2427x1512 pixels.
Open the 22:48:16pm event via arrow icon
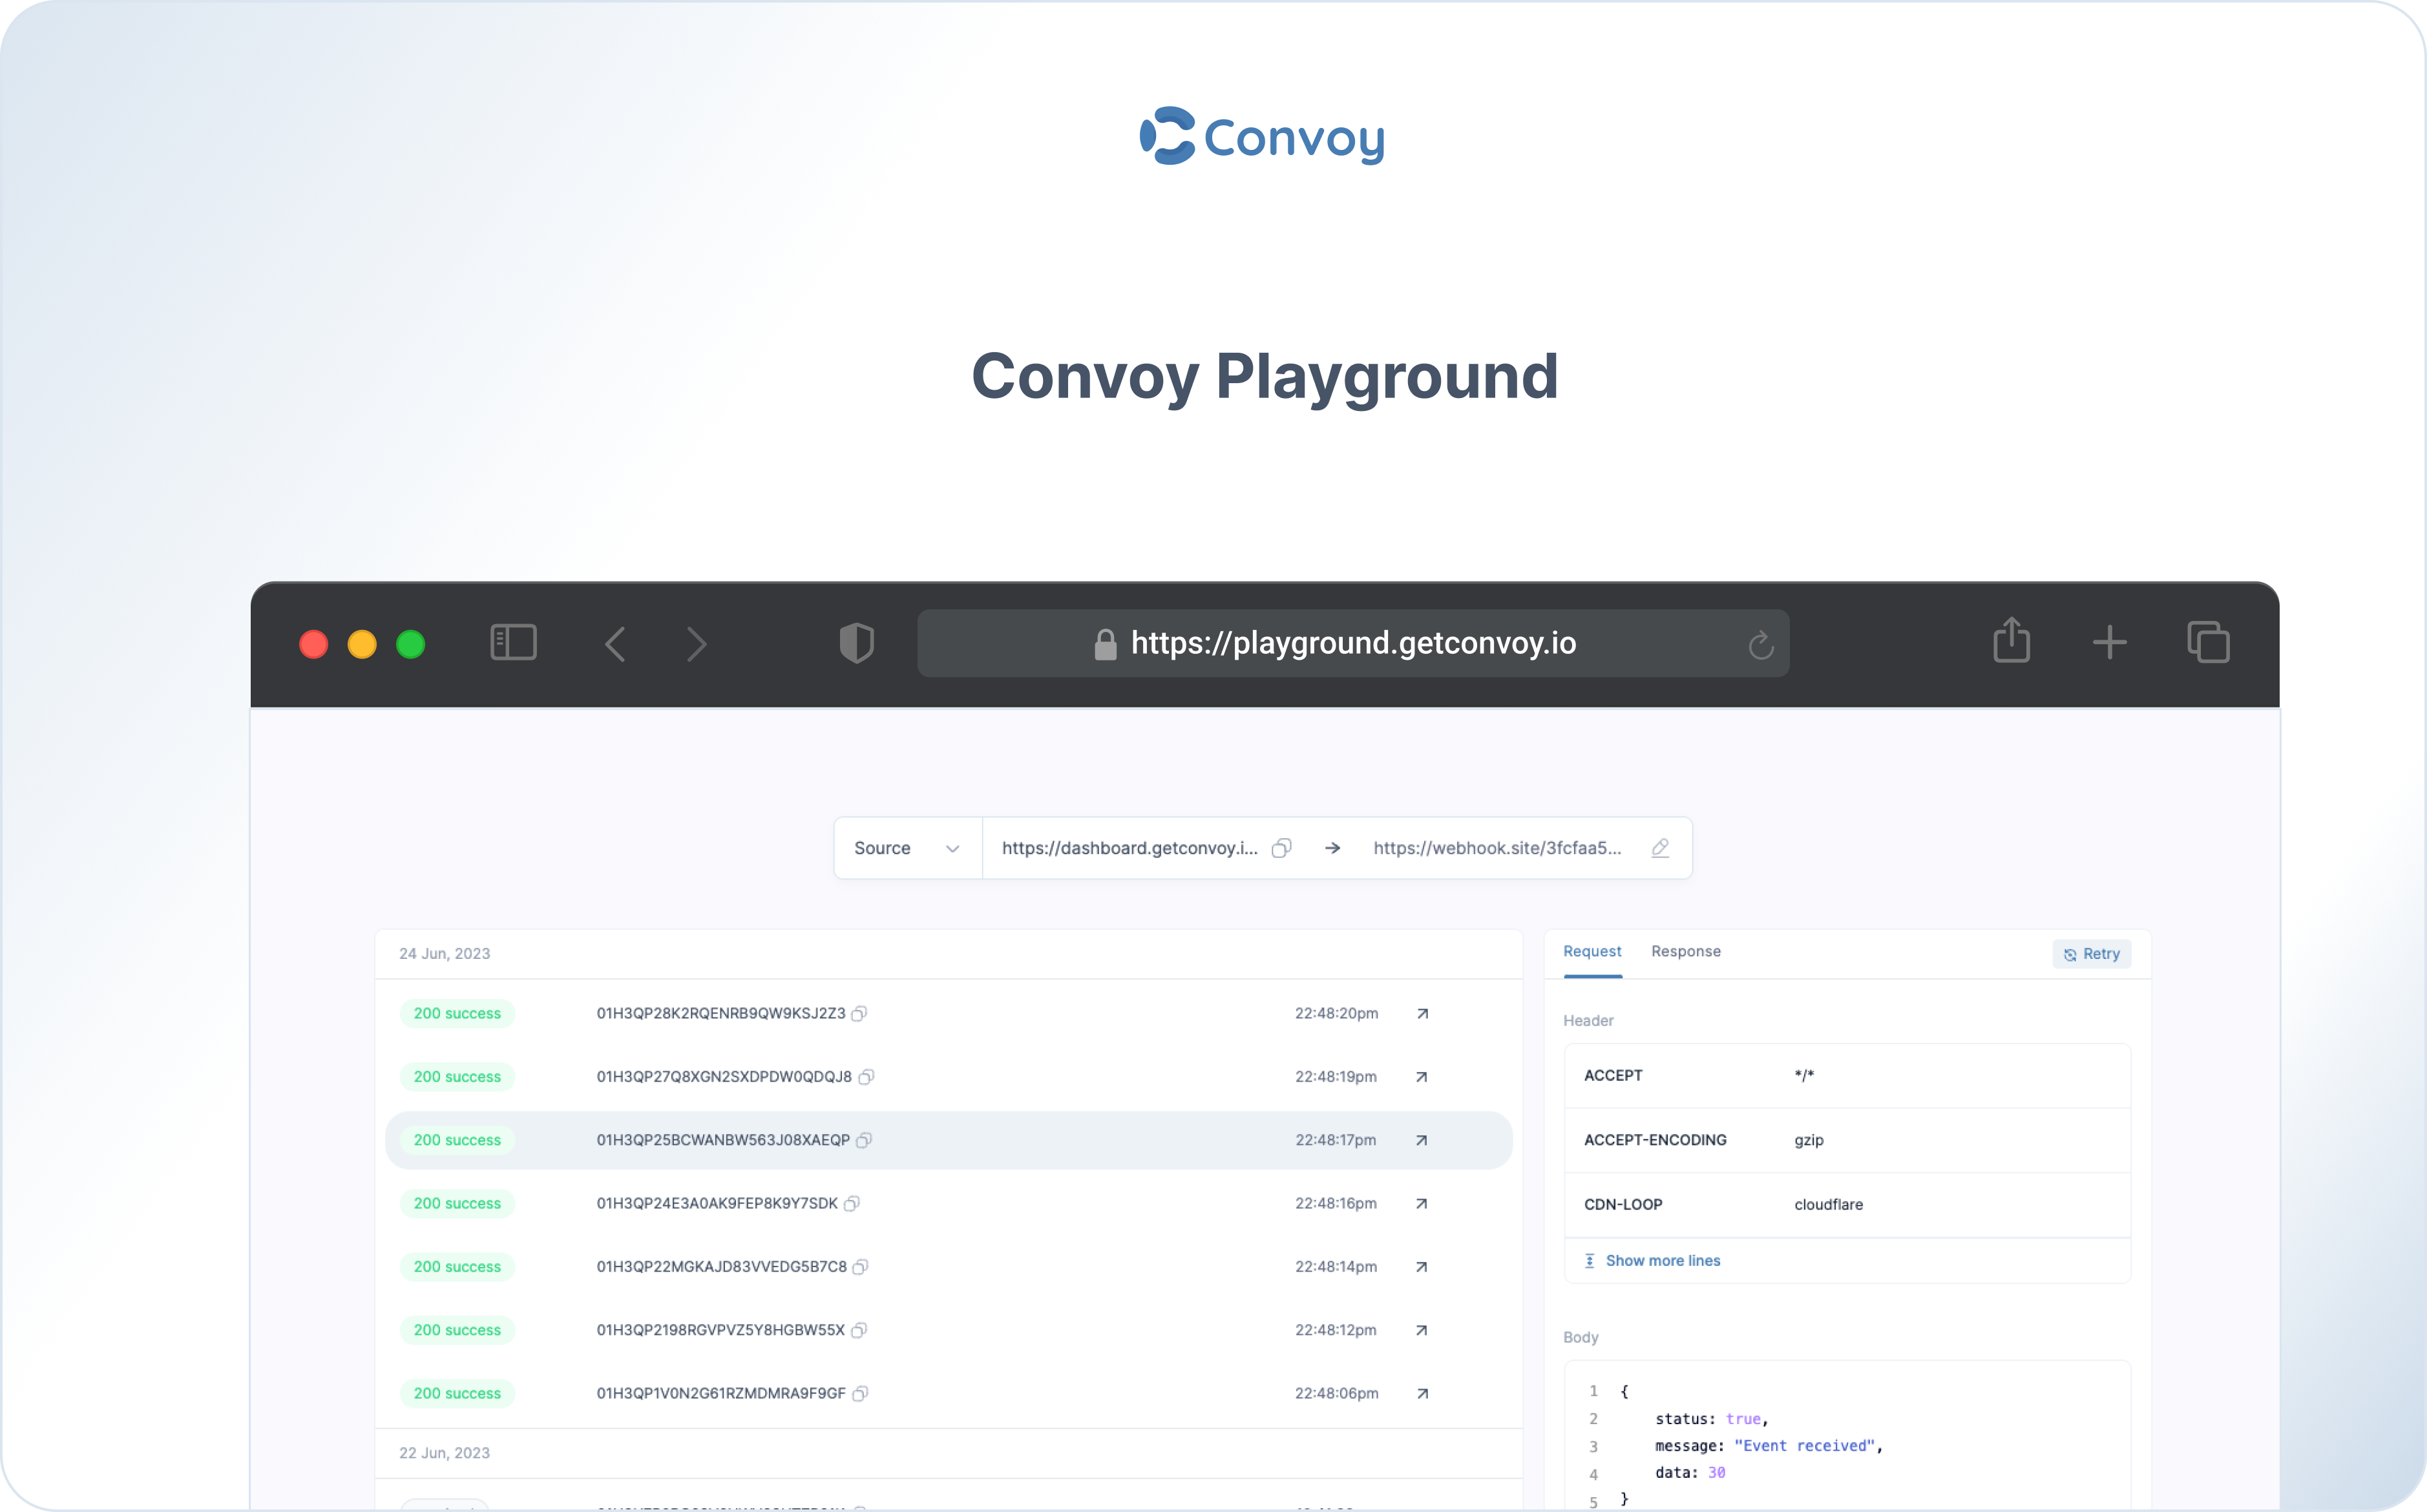(1422, 1203)
